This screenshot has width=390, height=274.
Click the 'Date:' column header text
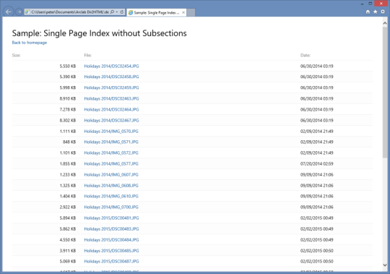(x=305, y=55)
